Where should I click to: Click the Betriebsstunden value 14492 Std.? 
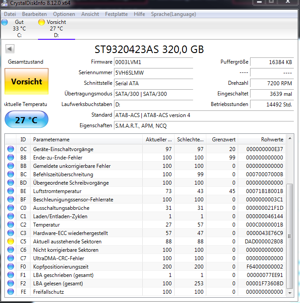272,105
